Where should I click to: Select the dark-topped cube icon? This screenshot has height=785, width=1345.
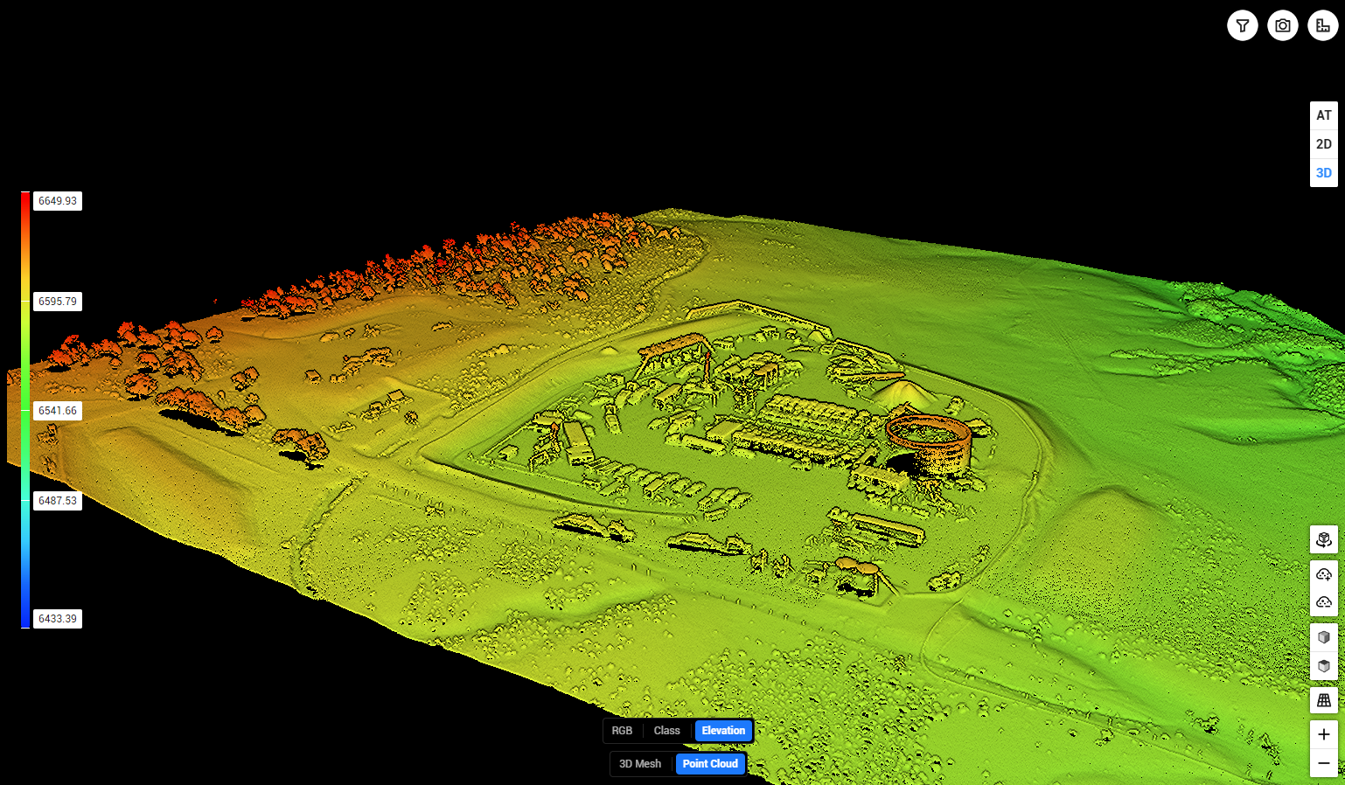coord(1323,666)
